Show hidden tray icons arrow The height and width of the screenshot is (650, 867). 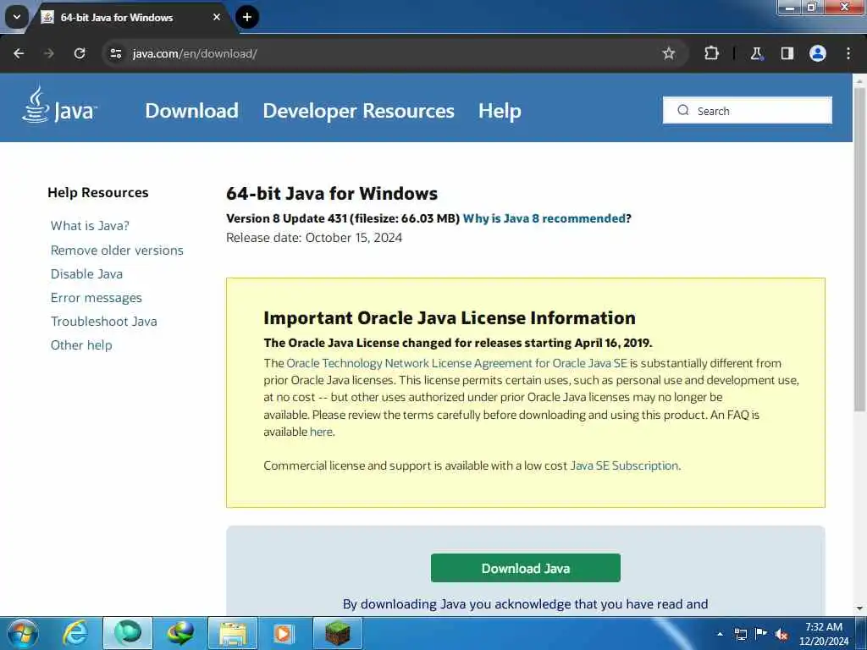click(x=720, y=634)
